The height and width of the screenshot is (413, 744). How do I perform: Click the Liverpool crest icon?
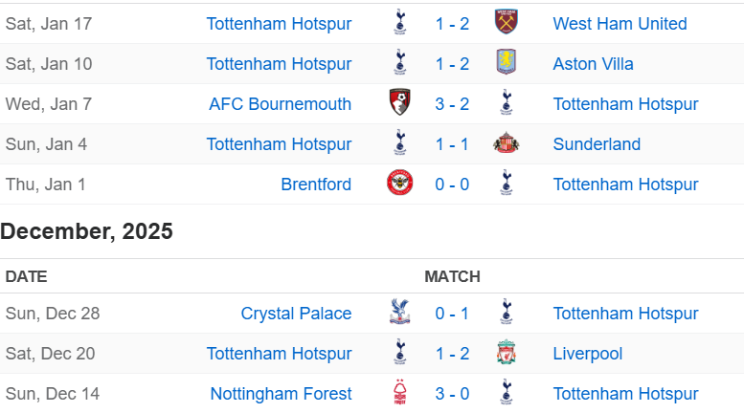(507, 352)
